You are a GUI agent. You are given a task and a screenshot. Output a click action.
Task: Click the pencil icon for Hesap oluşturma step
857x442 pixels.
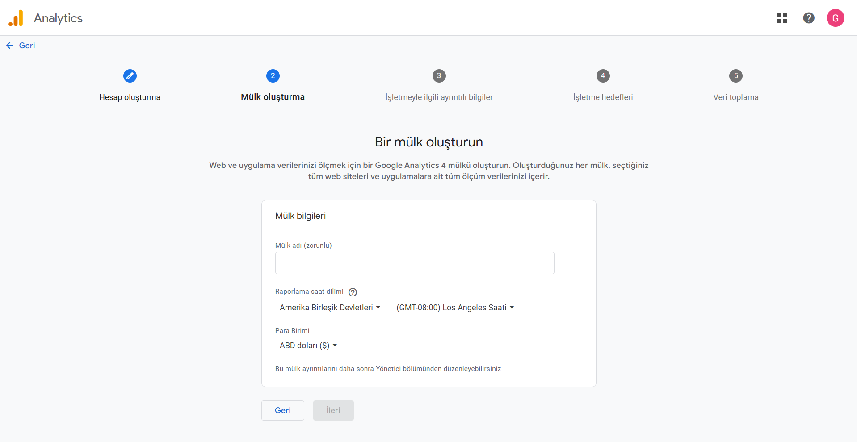pyautogui.click(x=130, y=76)
